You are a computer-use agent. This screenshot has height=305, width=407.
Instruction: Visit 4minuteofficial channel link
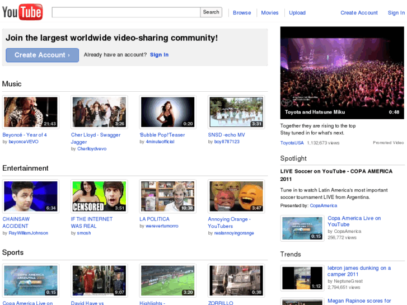pyautogui.click(x=160, y=142)
